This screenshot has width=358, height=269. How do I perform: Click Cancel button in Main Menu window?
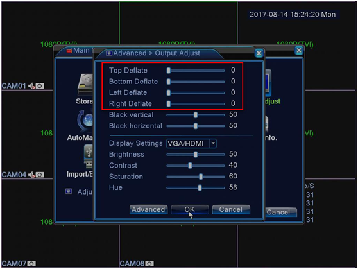click(x=281, y=212)
